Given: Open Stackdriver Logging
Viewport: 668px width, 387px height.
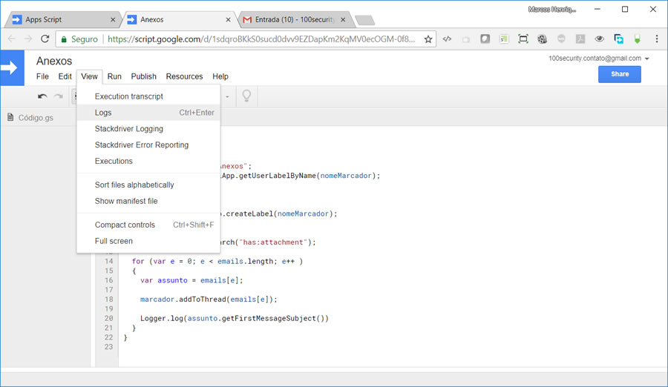Looking at the screenshot, I should pos(148,128).
